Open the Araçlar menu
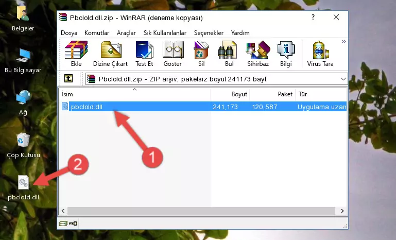 [126, 33]
